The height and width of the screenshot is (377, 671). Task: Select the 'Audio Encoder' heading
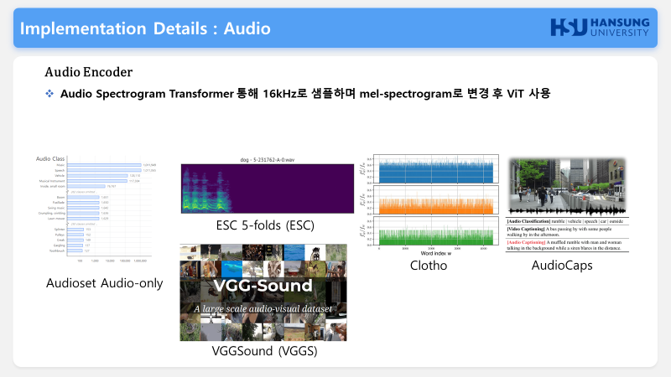89,72
